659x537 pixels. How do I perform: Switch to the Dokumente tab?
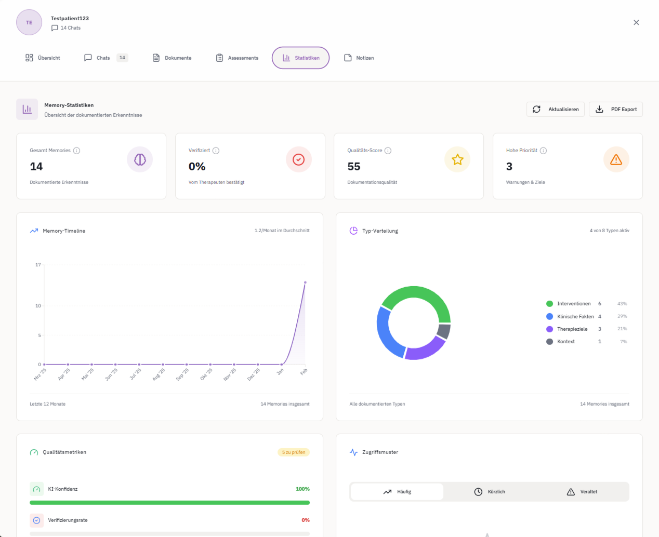coord(172,58)
